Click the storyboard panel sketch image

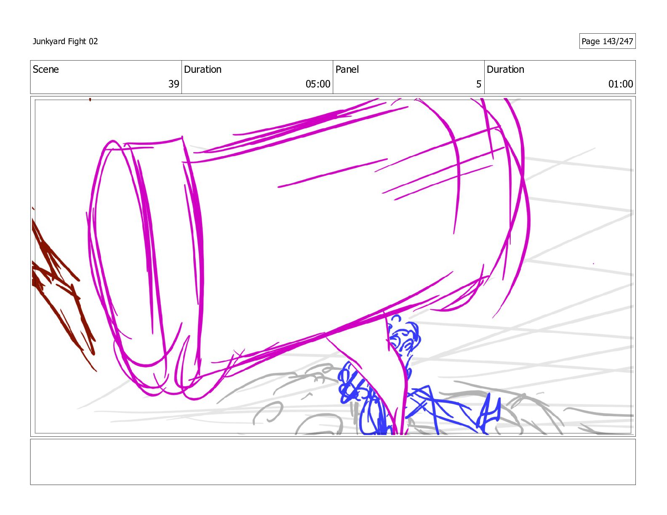coord(333,266)
